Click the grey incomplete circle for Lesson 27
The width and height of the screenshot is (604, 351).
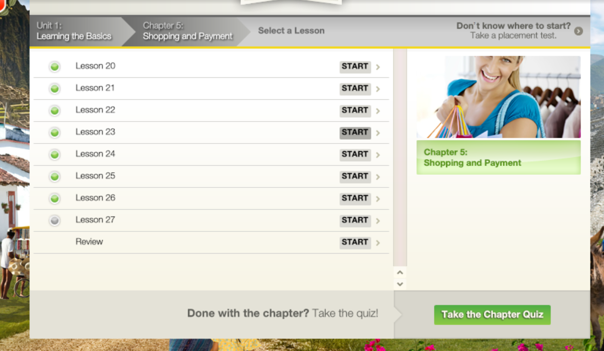[x=55, y=220]
